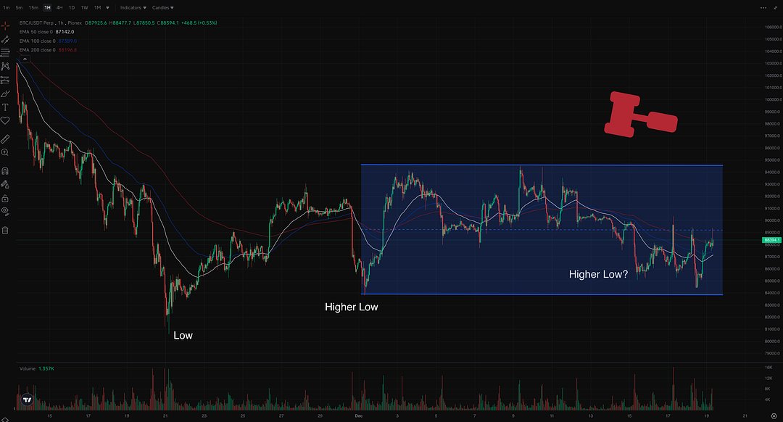Select the 1H timeframe
The width and height of the screenshot is (783, 422).
coord(47,7)
